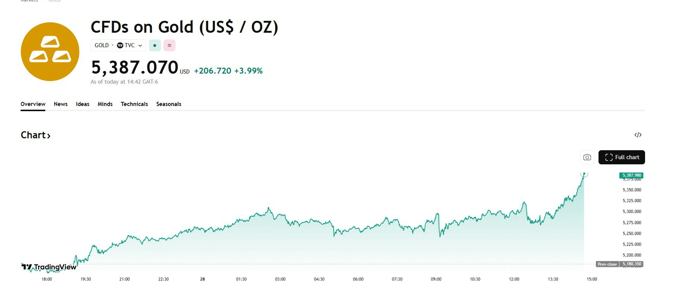
Task: Open the GOLD TVC symbol dropdown
Action: pyautogui.click(x=118, y=45)
